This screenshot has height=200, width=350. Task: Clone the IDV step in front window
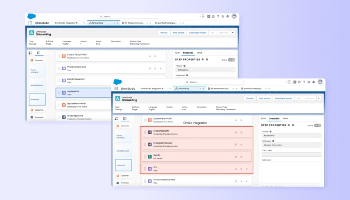tap(236, 169)
